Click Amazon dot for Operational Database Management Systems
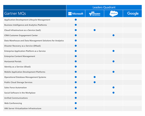145x116 pixels. 95,77
